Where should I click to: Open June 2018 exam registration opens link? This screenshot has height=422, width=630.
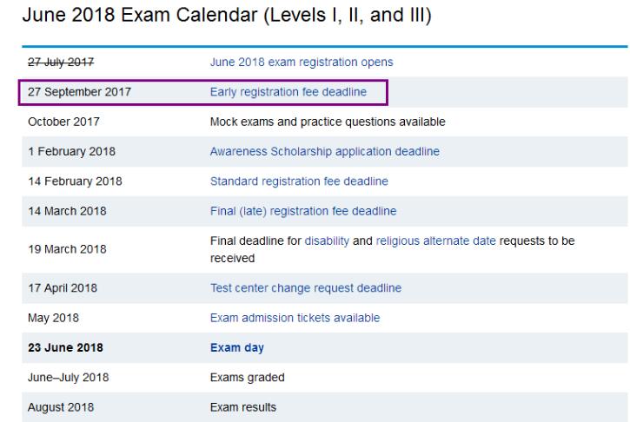tap(302, 62)
